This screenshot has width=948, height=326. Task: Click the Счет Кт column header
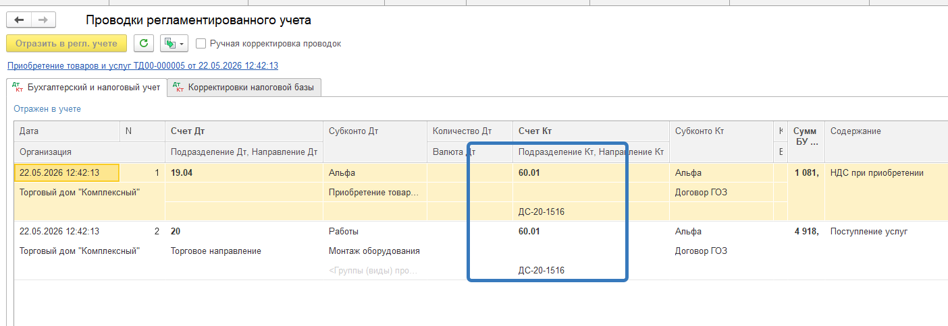(x=591, y=131)
